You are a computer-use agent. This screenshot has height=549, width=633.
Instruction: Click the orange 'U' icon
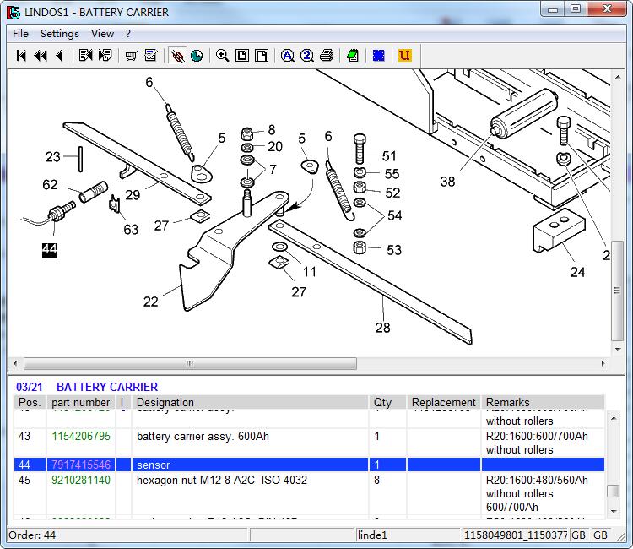404,56
